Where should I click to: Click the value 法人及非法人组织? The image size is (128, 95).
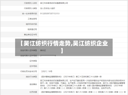48,8
